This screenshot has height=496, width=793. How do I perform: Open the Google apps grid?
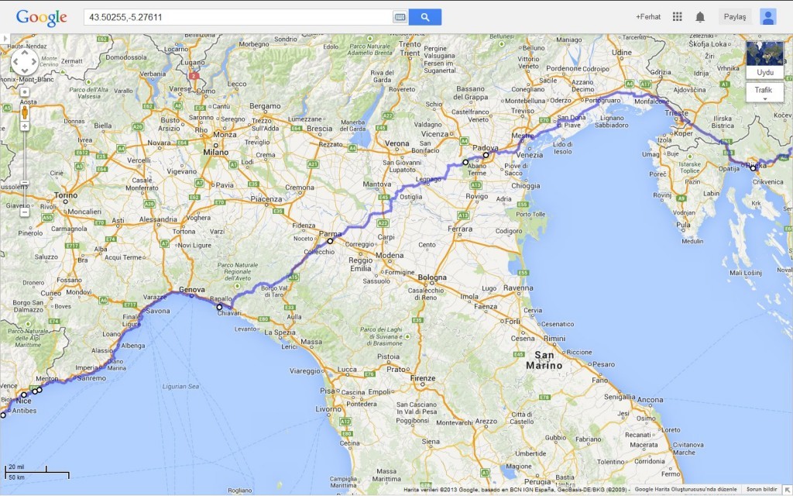(x=678, y=16)
